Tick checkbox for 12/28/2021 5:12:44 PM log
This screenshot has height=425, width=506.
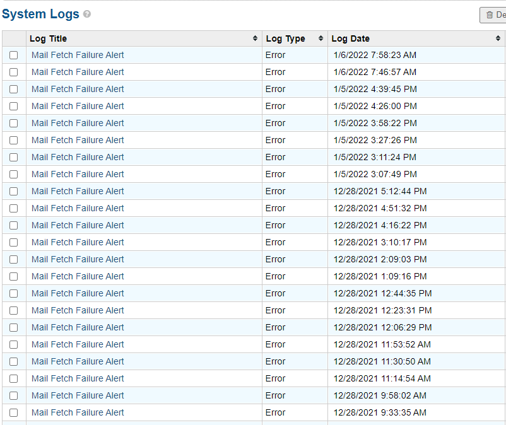pyautogui.click(x=13, y=192)
